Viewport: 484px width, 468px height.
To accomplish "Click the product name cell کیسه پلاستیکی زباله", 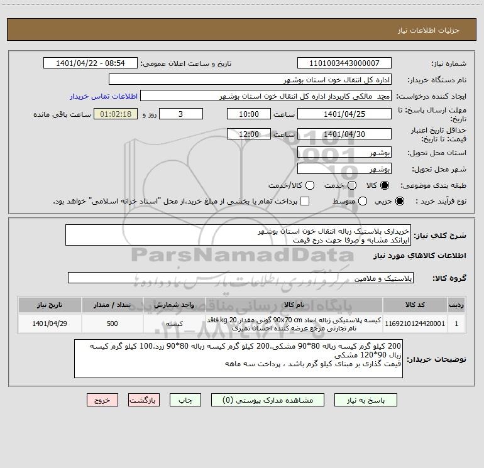I will point(294,324).
